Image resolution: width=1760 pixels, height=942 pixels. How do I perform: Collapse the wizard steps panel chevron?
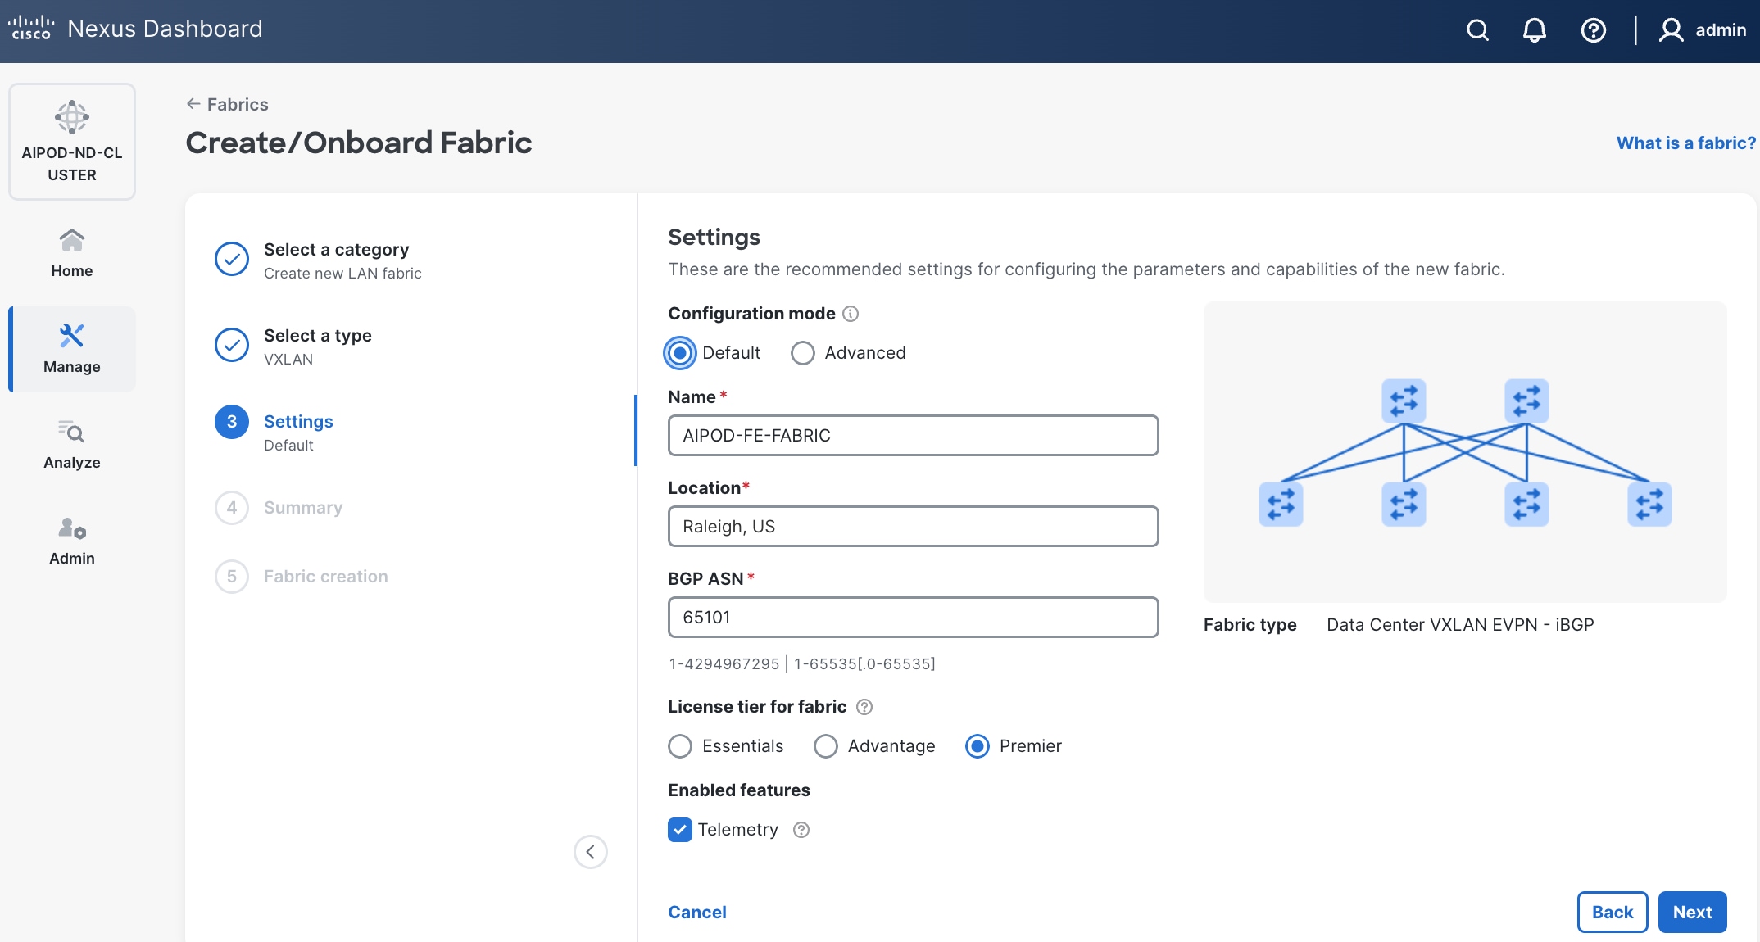point(590,852)
